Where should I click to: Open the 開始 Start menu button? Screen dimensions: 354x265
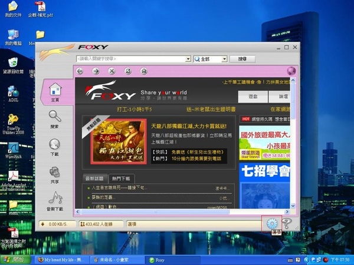[15, 260]
